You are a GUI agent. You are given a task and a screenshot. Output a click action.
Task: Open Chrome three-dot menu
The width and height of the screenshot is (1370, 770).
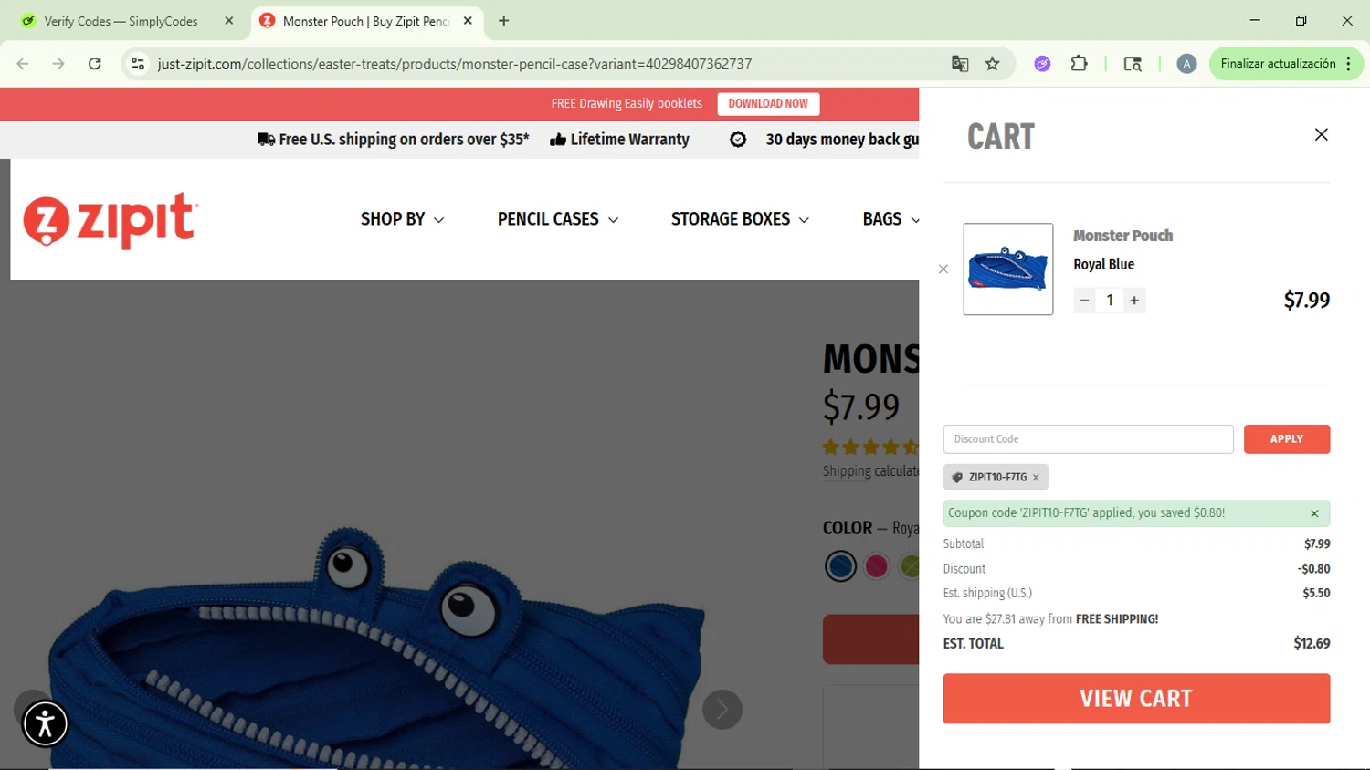pyautogui.click(x=1349, y=64)
